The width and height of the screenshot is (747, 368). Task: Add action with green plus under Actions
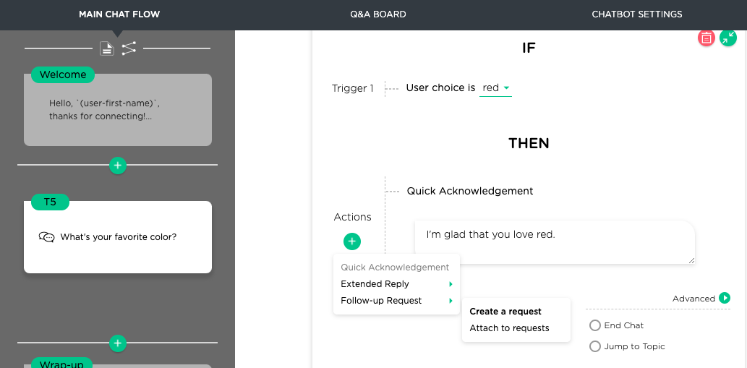[352, 241]
